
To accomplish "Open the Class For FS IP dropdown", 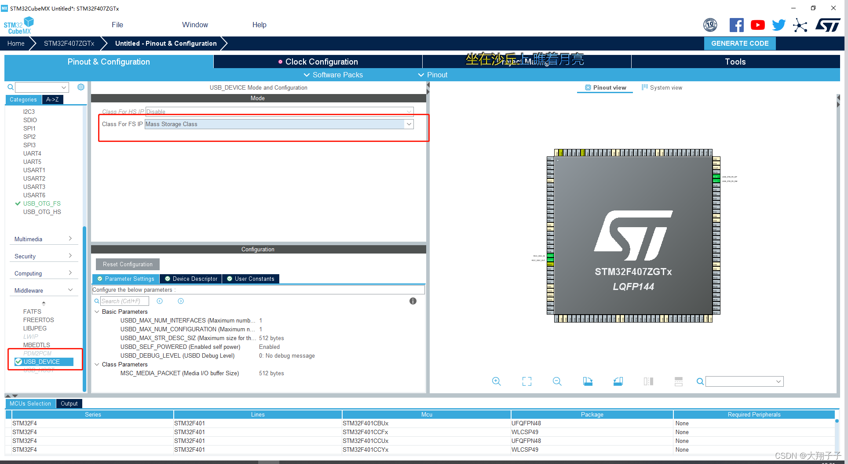I will pyautogui.click(x=409, y=124).
